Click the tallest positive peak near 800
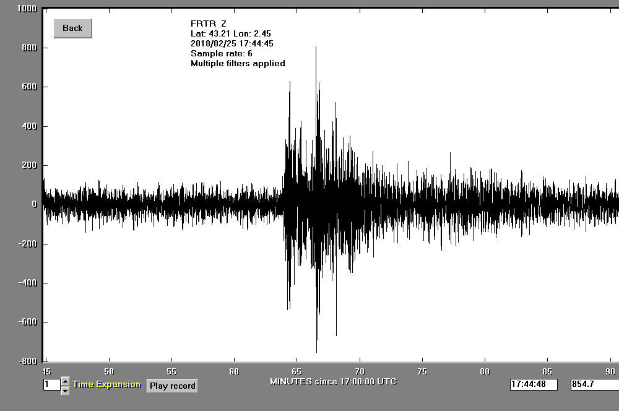The height and width of the screenshot is (411, 619). [316, 48]
